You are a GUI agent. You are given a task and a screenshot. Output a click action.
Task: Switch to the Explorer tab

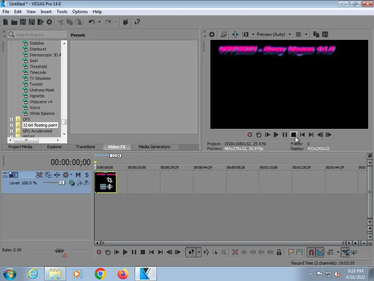(x=54, y=147)
